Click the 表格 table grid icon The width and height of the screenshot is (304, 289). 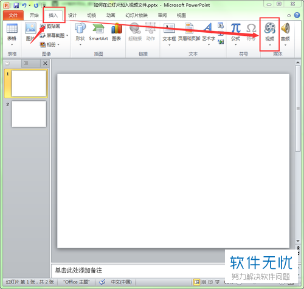12,28
